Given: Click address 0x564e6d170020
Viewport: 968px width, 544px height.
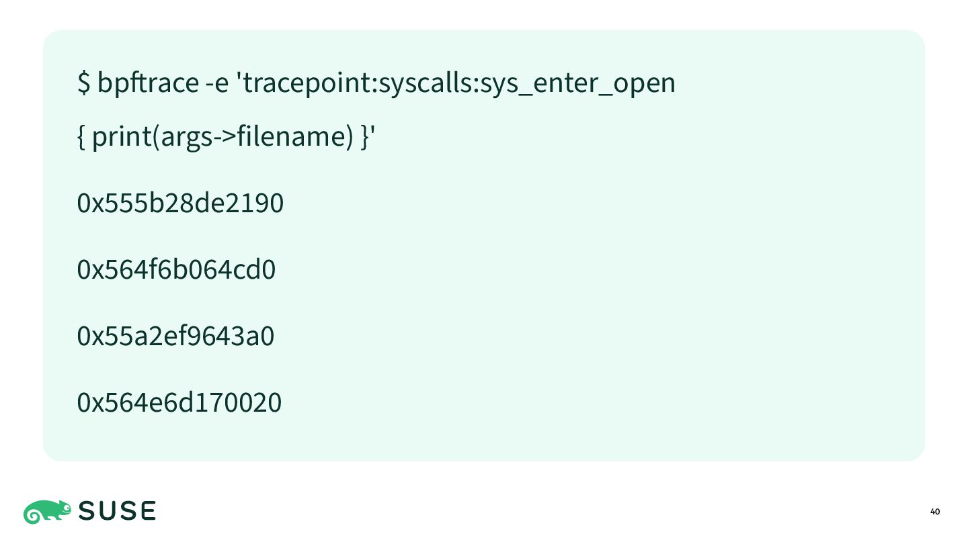Looking at the screenshot, I should coord(179,403).
